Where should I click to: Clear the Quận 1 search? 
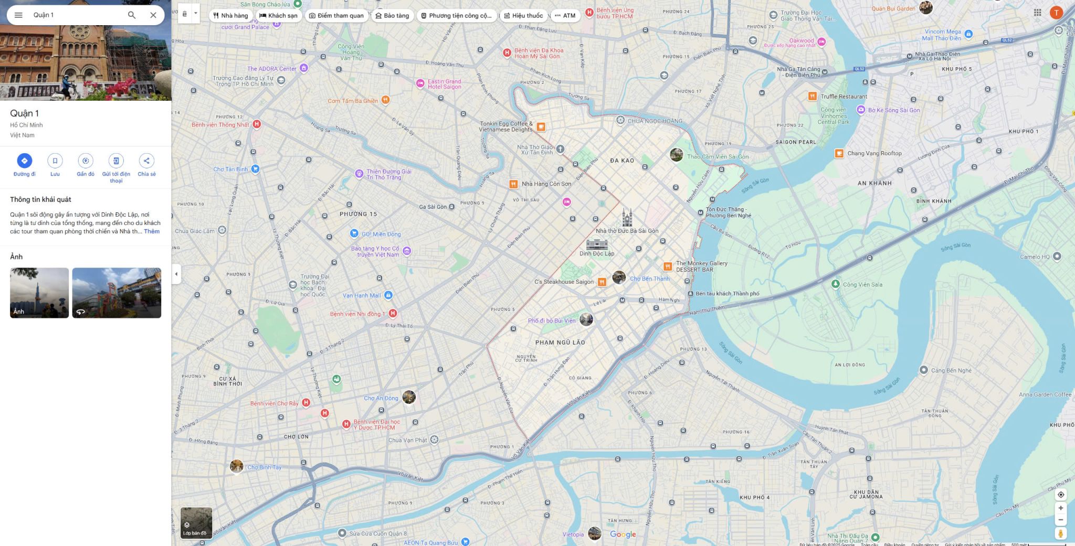point(153,15)
